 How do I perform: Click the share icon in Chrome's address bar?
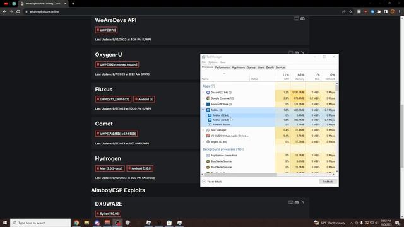click(343, 11)
